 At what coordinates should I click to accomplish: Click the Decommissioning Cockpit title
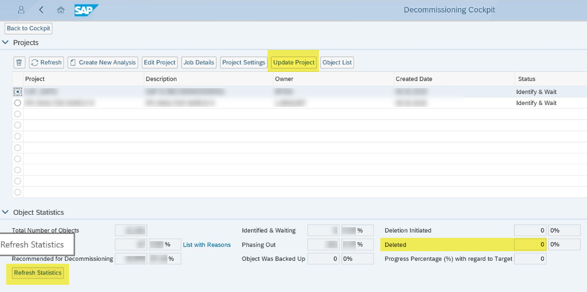point(449,10)
